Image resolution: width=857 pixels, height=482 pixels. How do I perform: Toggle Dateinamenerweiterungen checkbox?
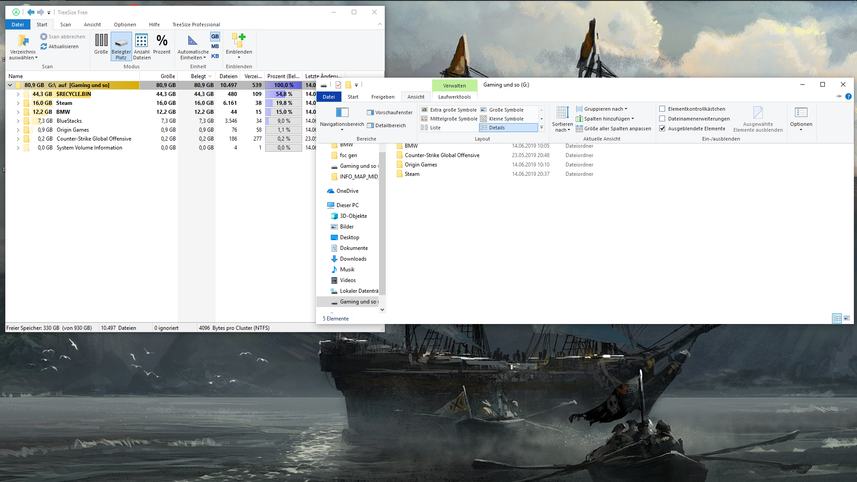(662, 119)
